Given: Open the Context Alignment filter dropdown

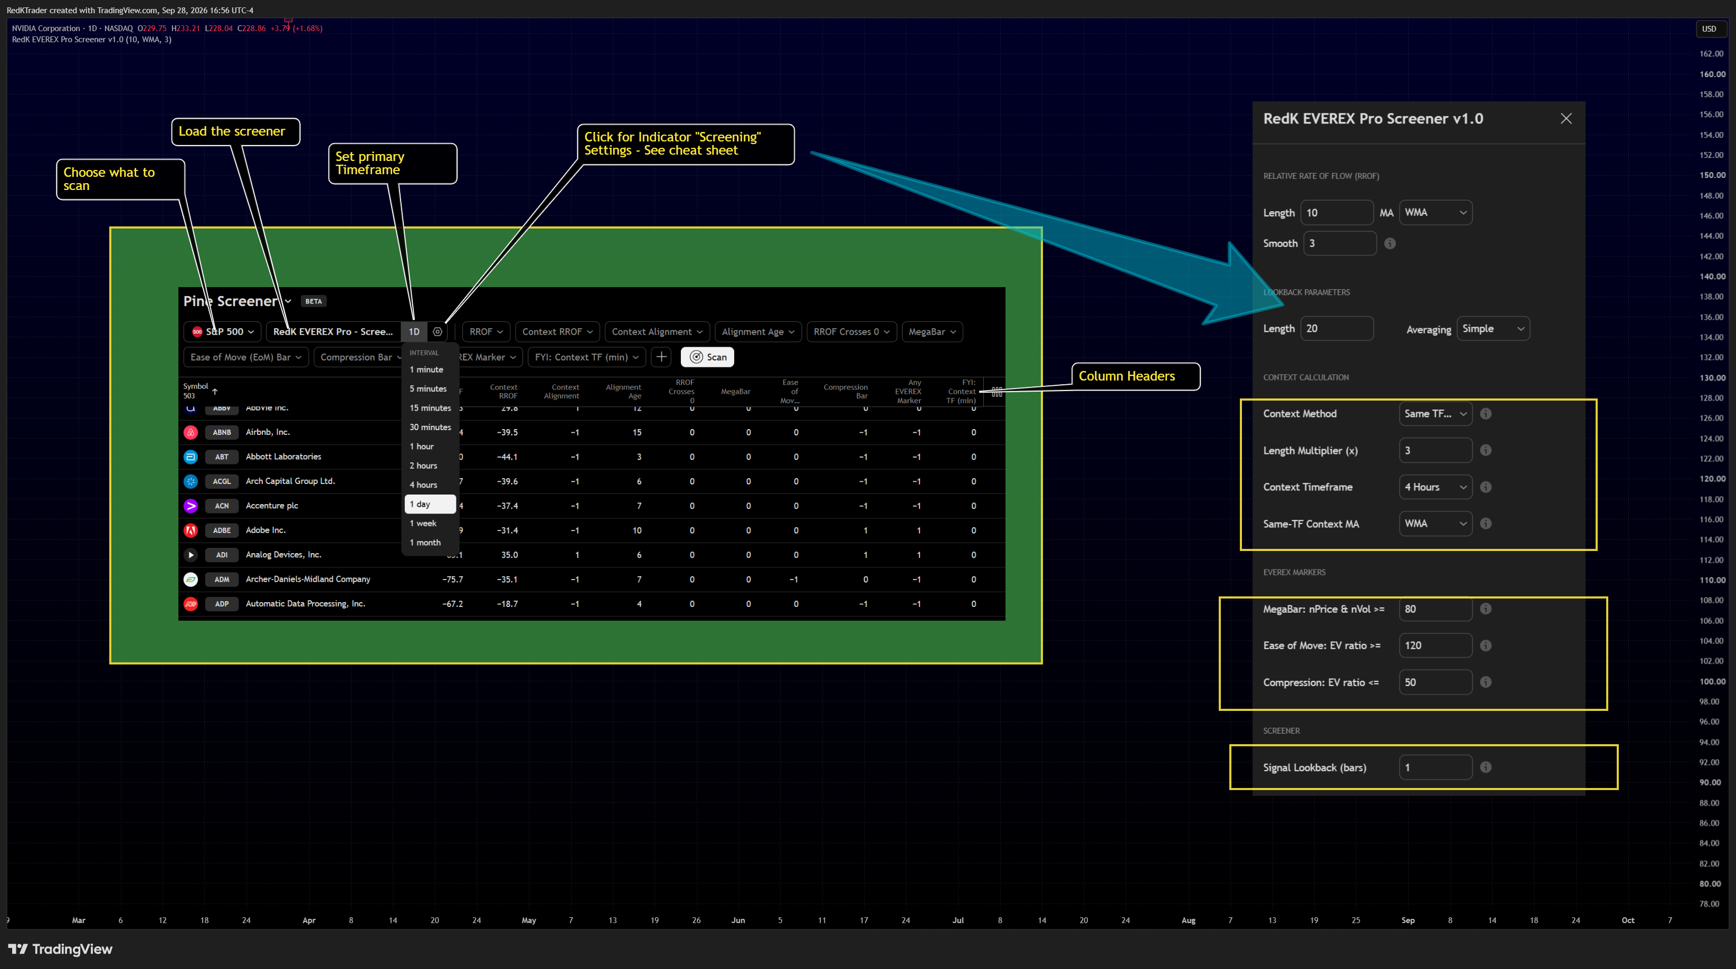Looking at the screenshot, I should point(657,331).
